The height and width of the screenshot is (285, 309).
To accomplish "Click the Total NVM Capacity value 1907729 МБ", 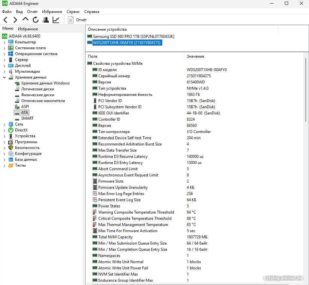I will [x=197, y=237].
